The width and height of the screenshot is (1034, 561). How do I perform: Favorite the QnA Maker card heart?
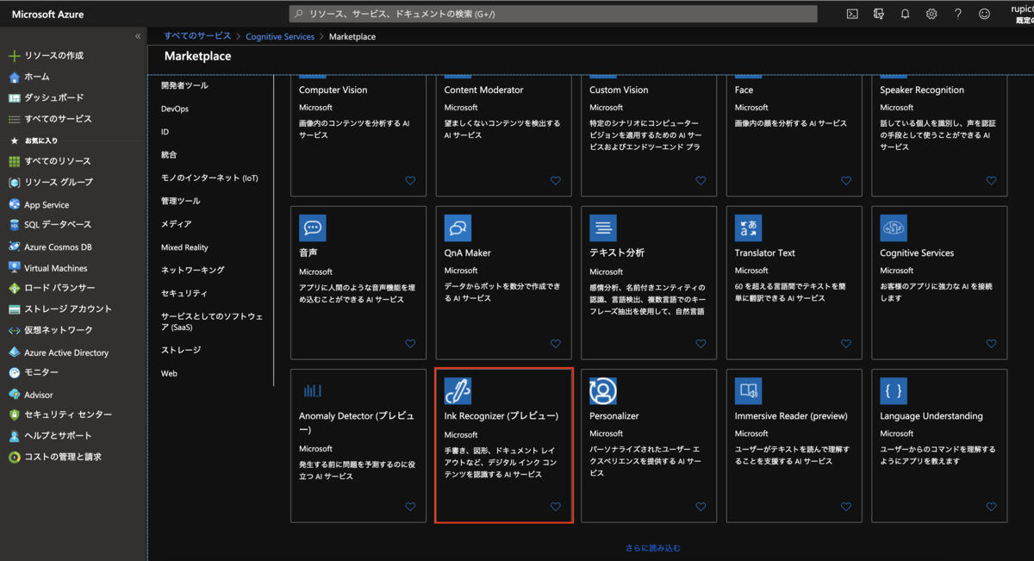click(556, 344)
